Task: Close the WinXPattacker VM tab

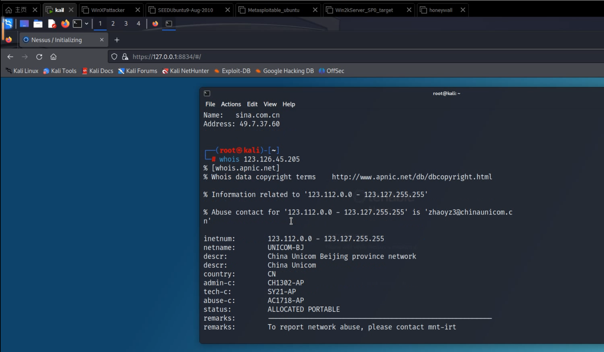Action: 138,10
